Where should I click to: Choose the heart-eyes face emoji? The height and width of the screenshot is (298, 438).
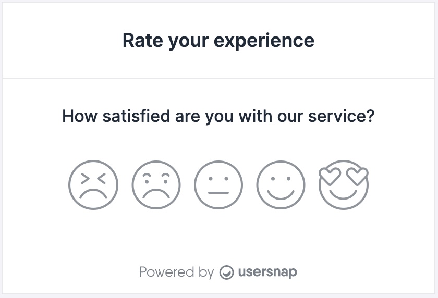344,185
